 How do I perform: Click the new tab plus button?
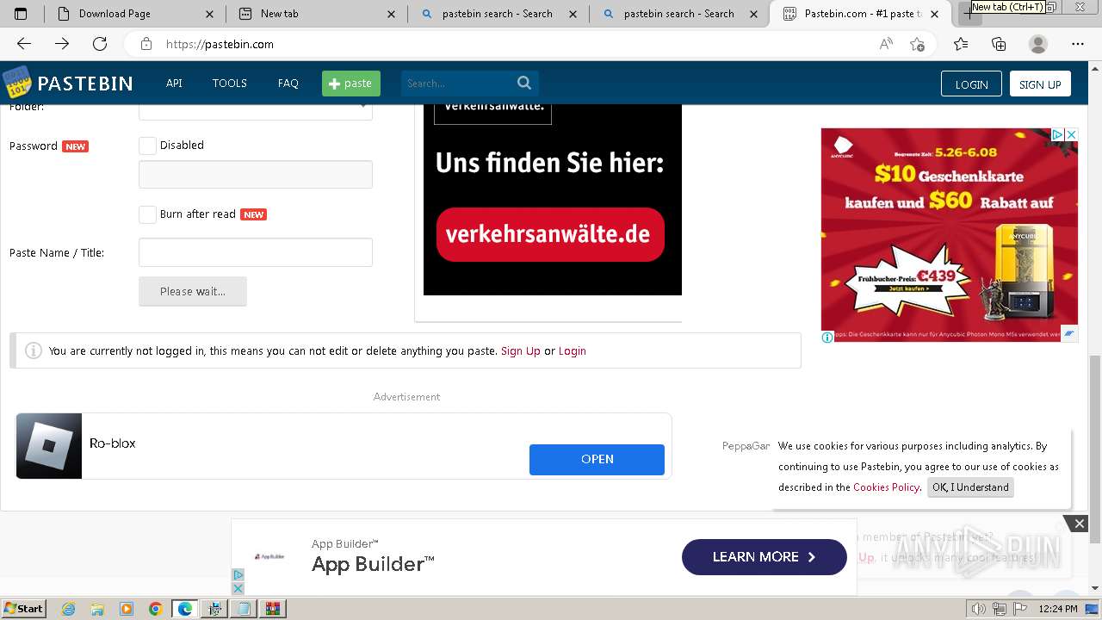[x=970, y=14]
